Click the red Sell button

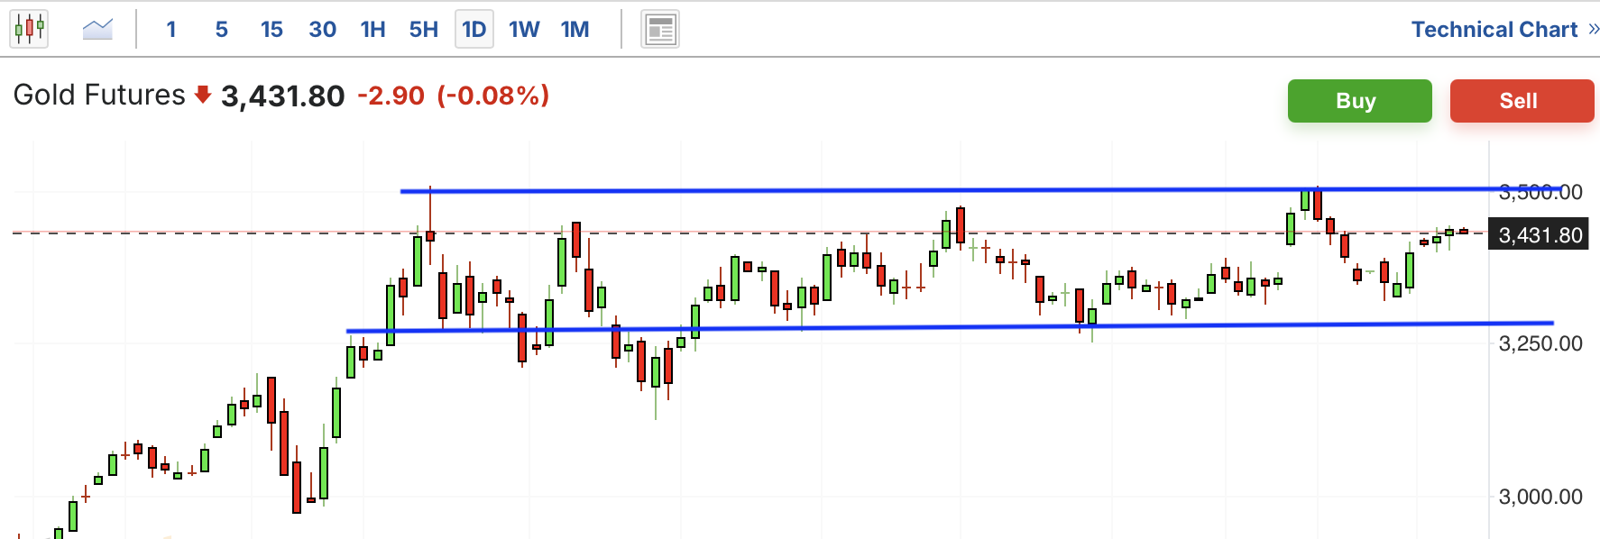[x=1522, y=101]
